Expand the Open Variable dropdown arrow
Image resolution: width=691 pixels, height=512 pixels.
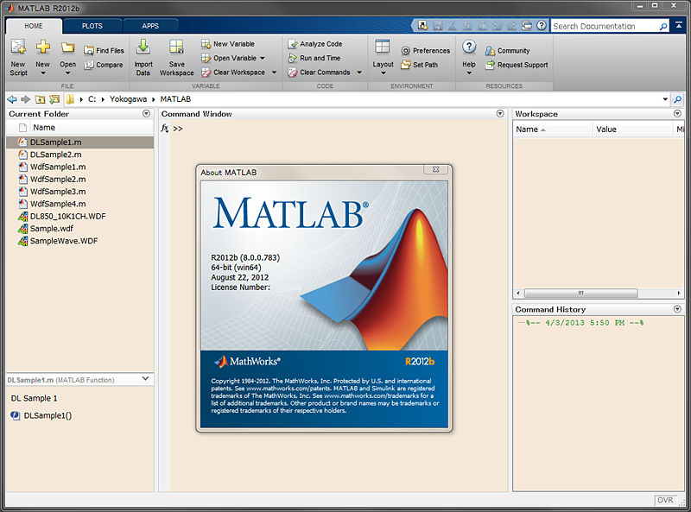pos(263,58)
